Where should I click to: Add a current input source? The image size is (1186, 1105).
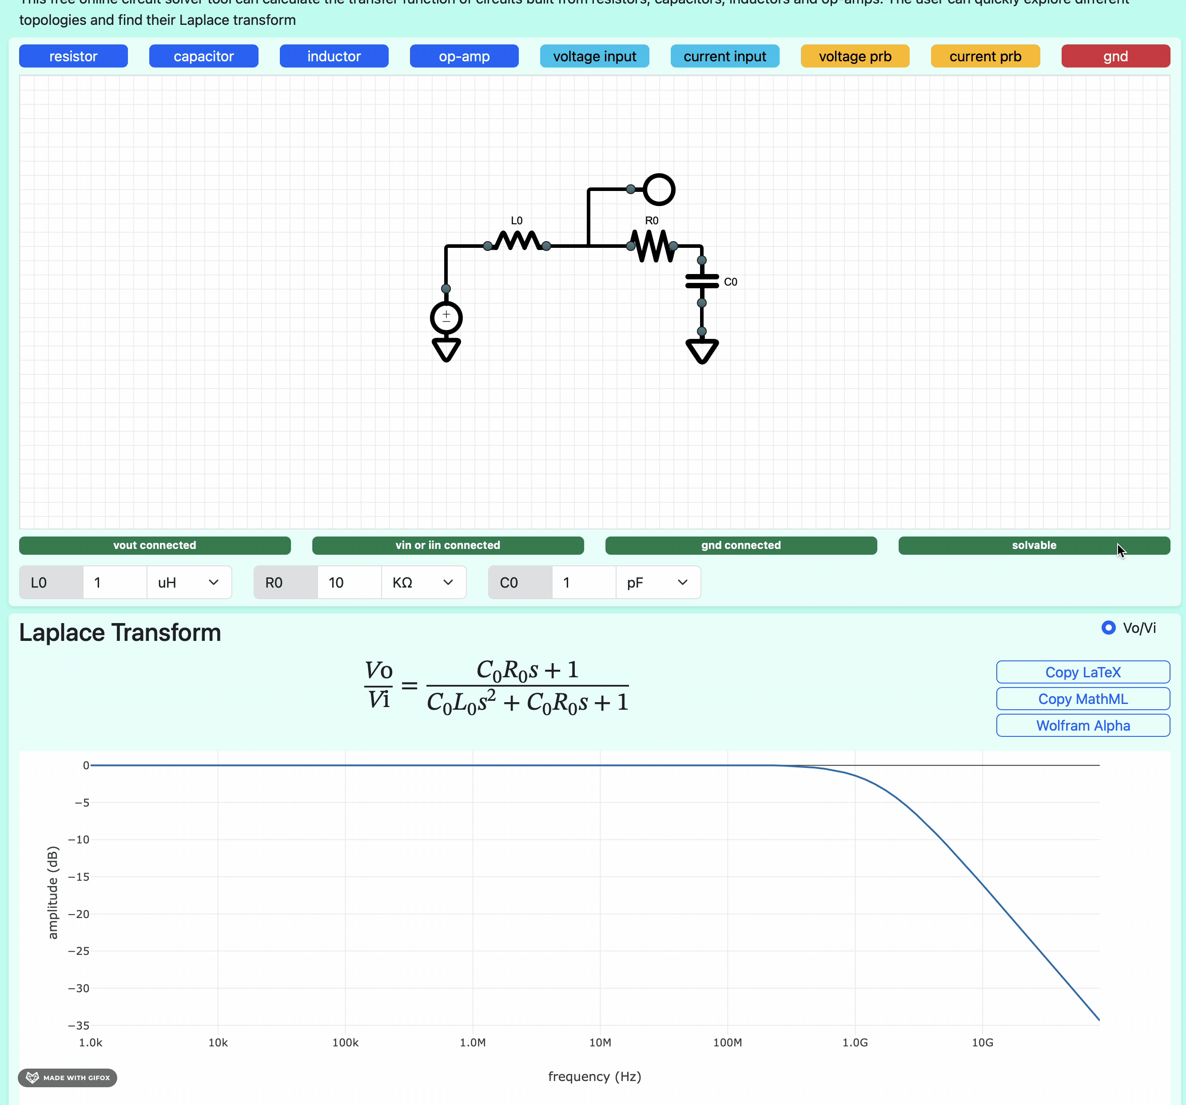(x=724, y=56)
